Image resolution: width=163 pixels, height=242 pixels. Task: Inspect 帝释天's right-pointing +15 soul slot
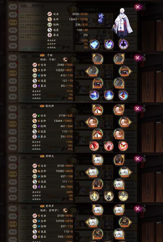coord(125,172)
